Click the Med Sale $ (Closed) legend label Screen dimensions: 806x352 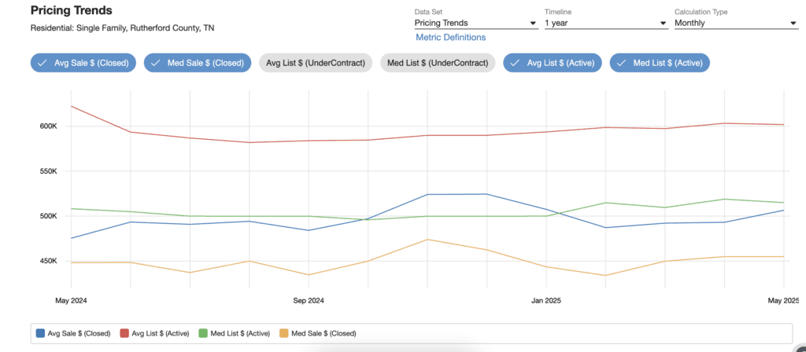point(324,333)
